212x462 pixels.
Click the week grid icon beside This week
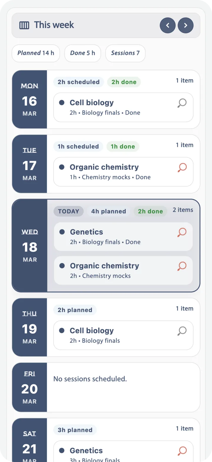[x=24, y=25]
